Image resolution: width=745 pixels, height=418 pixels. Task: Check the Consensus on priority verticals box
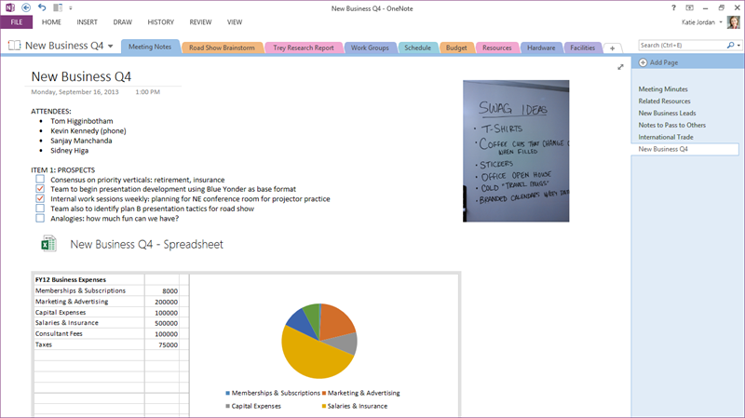[x=40, y=179]
